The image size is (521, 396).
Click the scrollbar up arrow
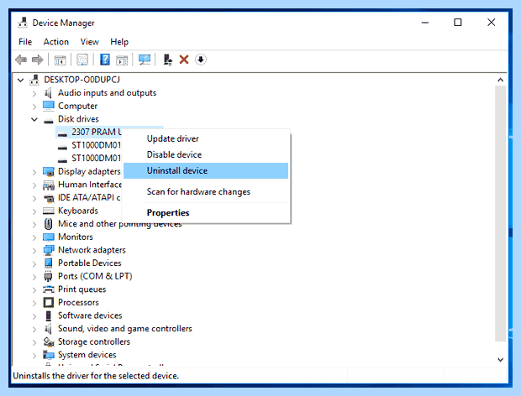pyautogui.click(x=500, y=80)
